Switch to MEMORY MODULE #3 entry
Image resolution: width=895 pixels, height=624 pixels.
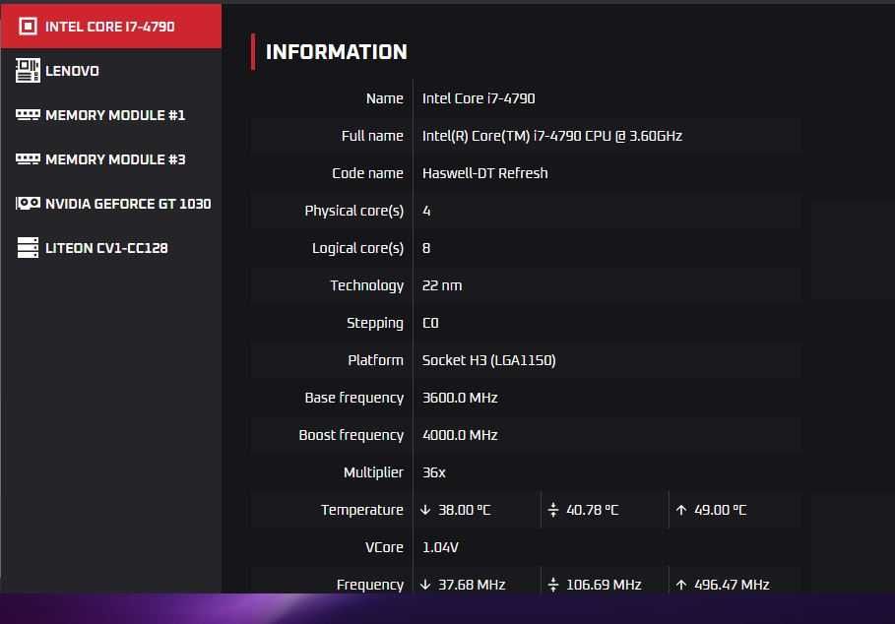(x=111, y=159)
